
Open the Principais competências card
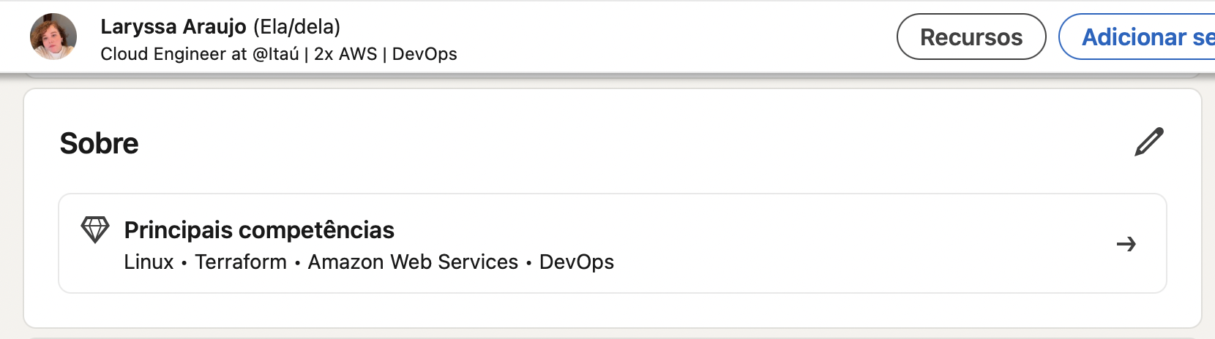[613, 243]
